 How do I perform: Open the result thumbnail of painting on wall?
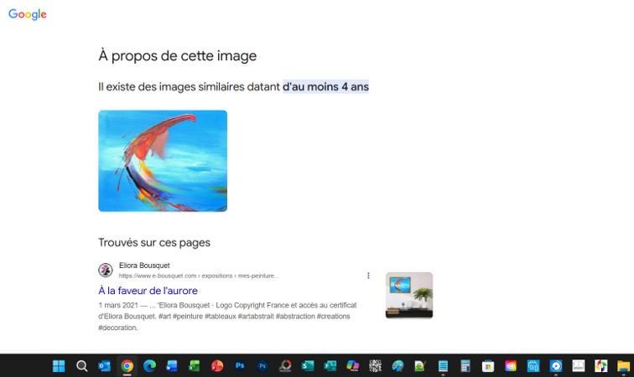(408, 296)
